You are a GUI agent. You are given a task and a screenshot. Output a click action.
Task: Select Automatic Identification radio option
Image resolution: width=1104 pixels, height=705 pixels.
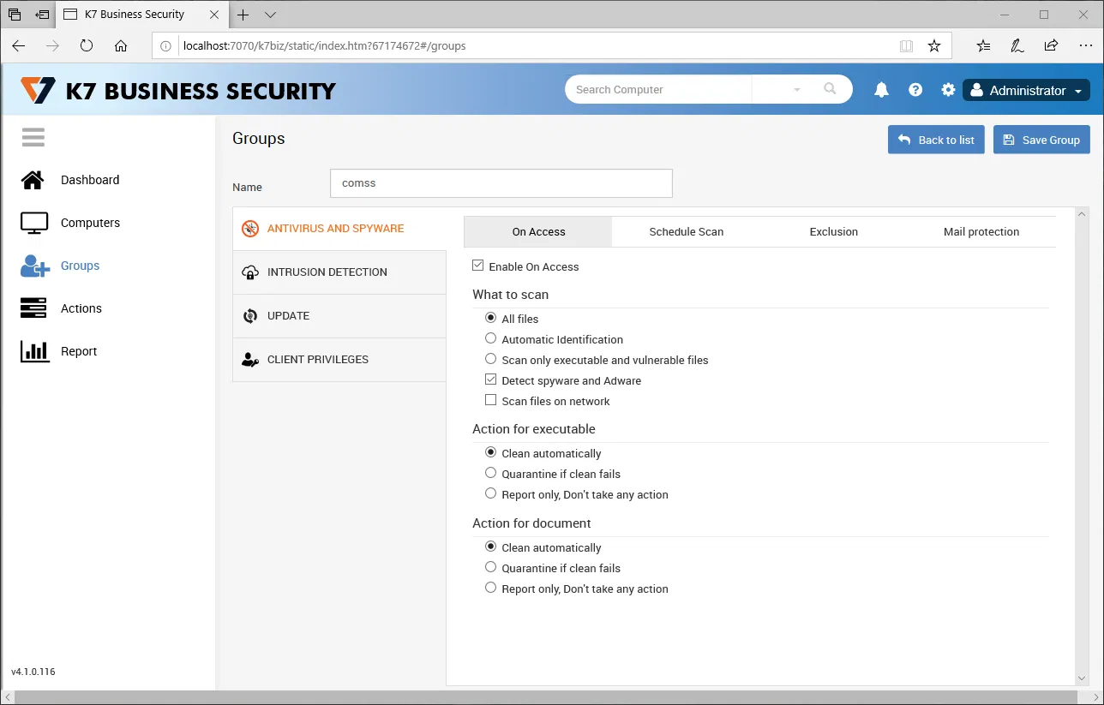[491, 338]
